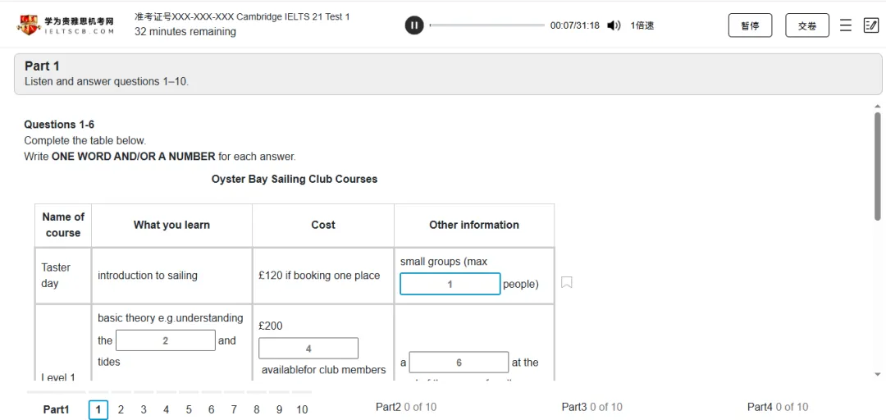Select the answer box for question 6
Viewport: 886px width, 420px height.
coord(459,363)
